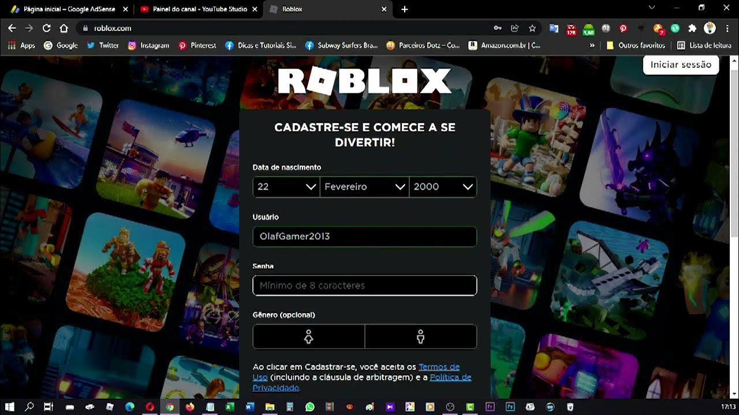Open Excel from the taskbar

click(x=230, y=407)
